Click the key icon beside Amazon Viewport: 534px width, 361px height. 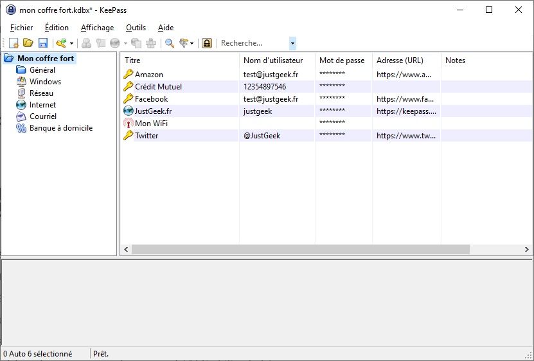128,74
